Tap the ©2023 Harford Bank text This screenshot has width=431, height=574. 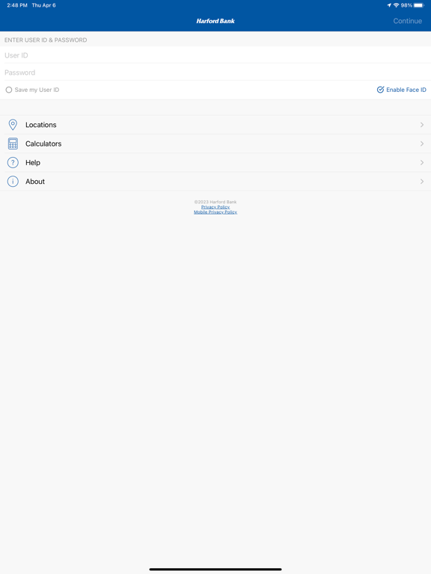coord(215,202)
